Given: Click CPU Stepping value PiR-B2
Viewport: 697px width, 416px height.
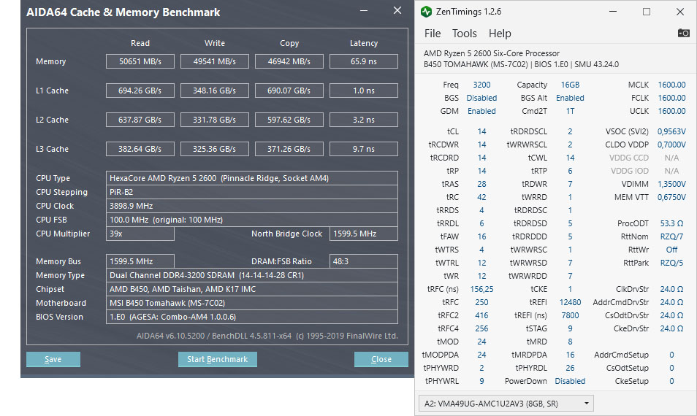Looking at the screenshot, I should 252,192.
